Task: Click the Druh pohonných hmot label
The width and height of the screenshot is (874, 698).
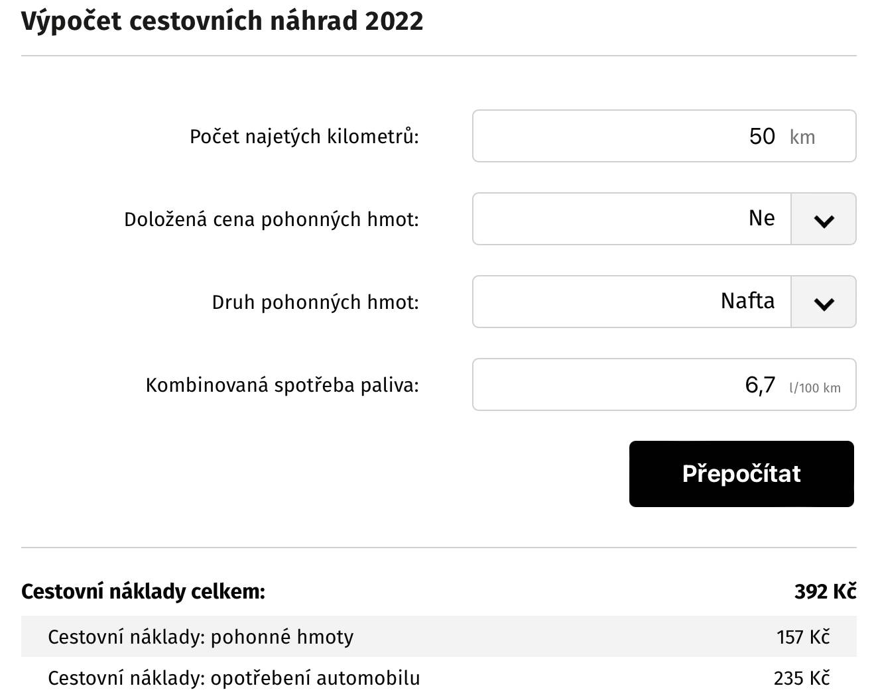Action: coord(316,302)
